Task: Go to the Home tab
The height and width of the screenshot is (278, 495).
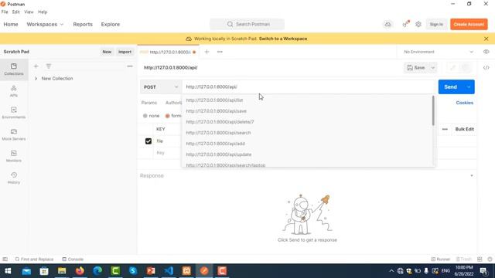Action: click(11, 24)
